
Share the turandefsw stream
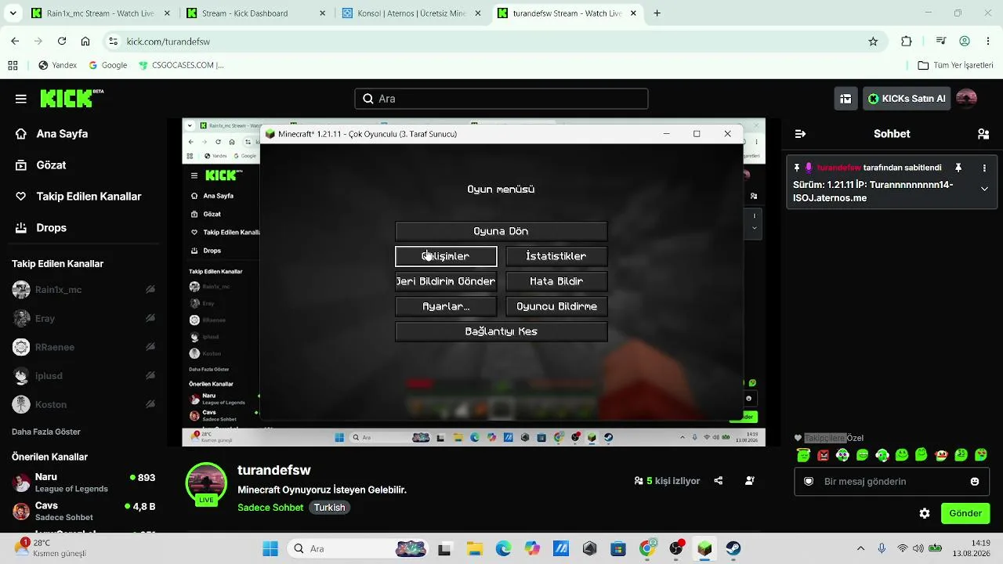[x=719, y=481]
